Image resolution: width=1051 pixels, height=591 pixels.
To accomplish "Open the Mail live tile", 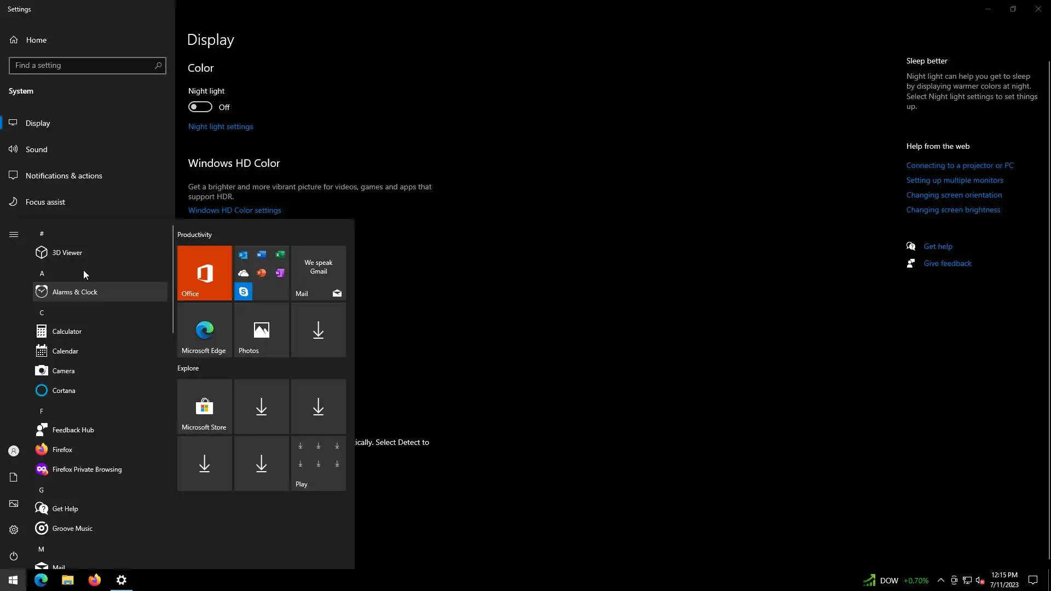I will 318,273.
